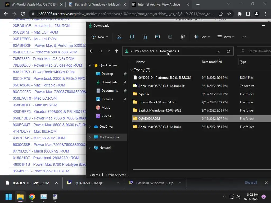Open a new Chrome tab
Screen dimensions: 271x203
(x=198, y=4)
